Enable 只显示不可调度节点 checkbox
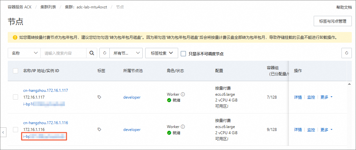The image size is (356, 150). coord(183,54)
